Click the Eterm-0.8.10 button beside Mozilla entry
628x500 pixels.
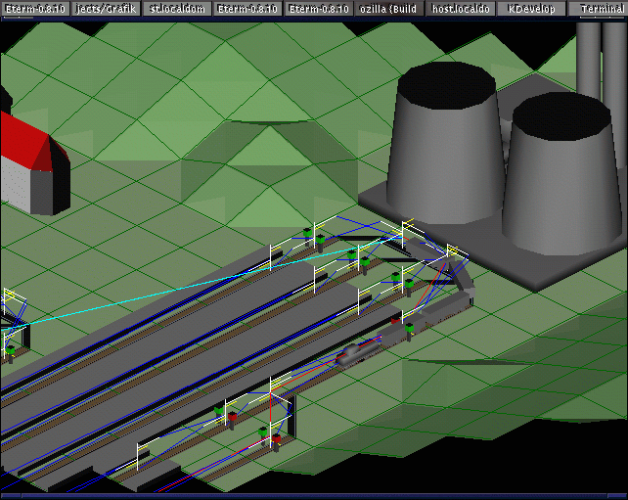coord(319,8)
